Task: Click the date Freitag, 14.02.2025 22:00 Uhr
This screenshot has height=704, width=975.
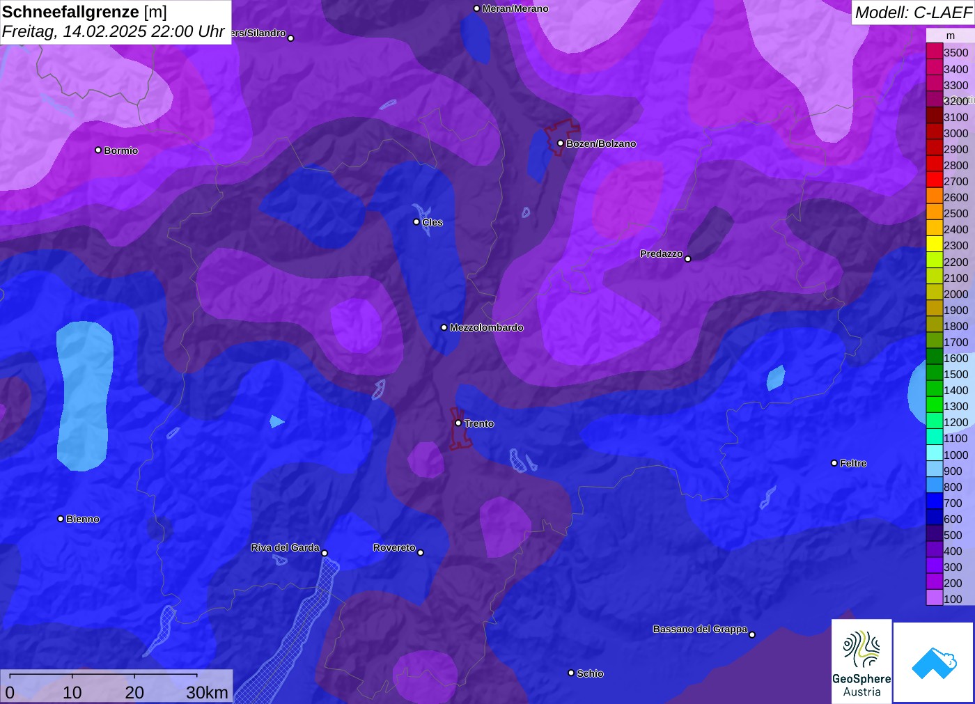Action: pyautogui.click(x=113, y=31)
